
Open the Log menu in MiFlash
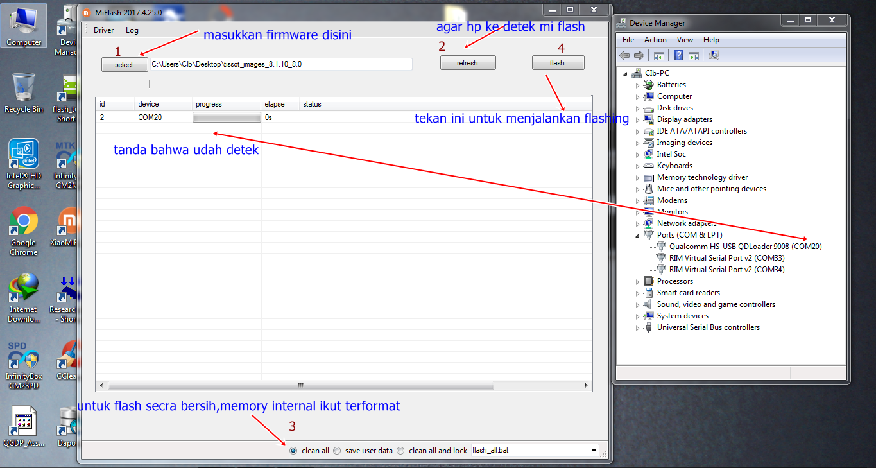pos(132,30)
